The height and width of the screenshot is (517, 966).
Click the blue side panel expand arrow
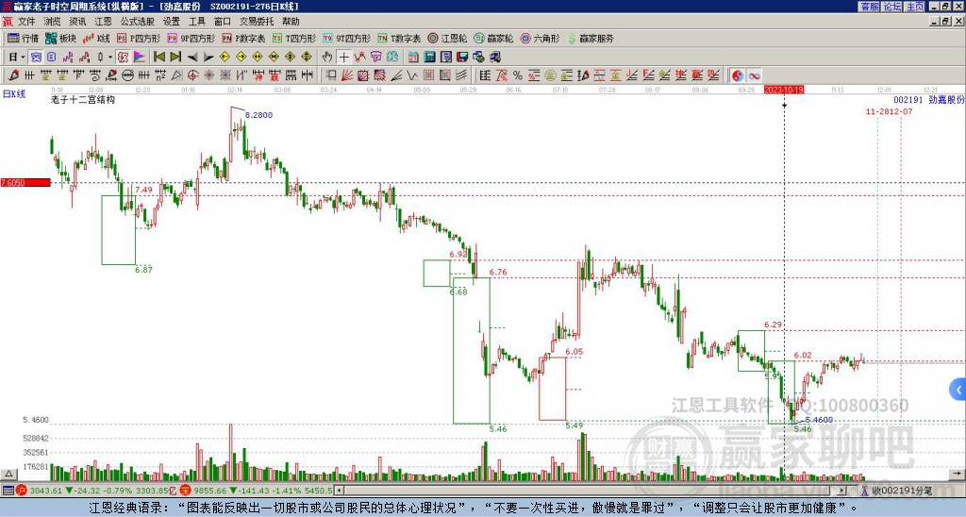(958, 390)
